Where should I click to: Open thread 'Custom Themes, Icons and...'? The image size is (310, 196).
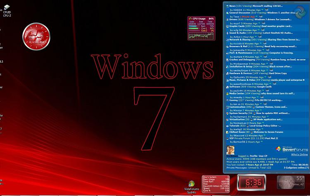(x=271, y=107)
